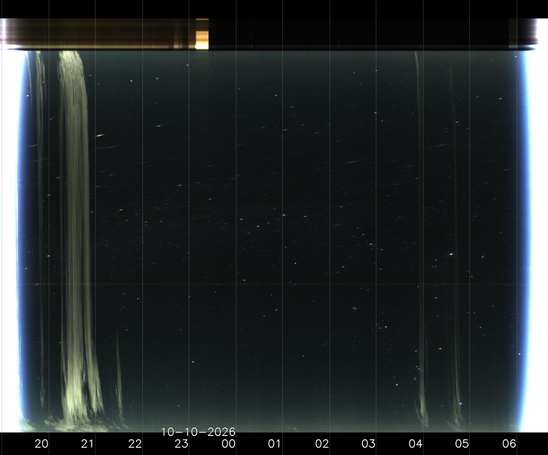
Task: Click the 22 hour label
Action: (135, 444)
